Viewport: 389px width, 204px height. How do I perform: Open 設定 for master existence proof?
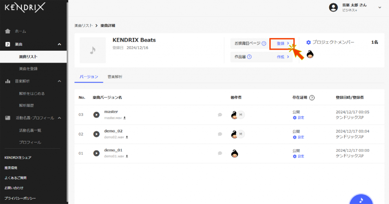point(299,118)
